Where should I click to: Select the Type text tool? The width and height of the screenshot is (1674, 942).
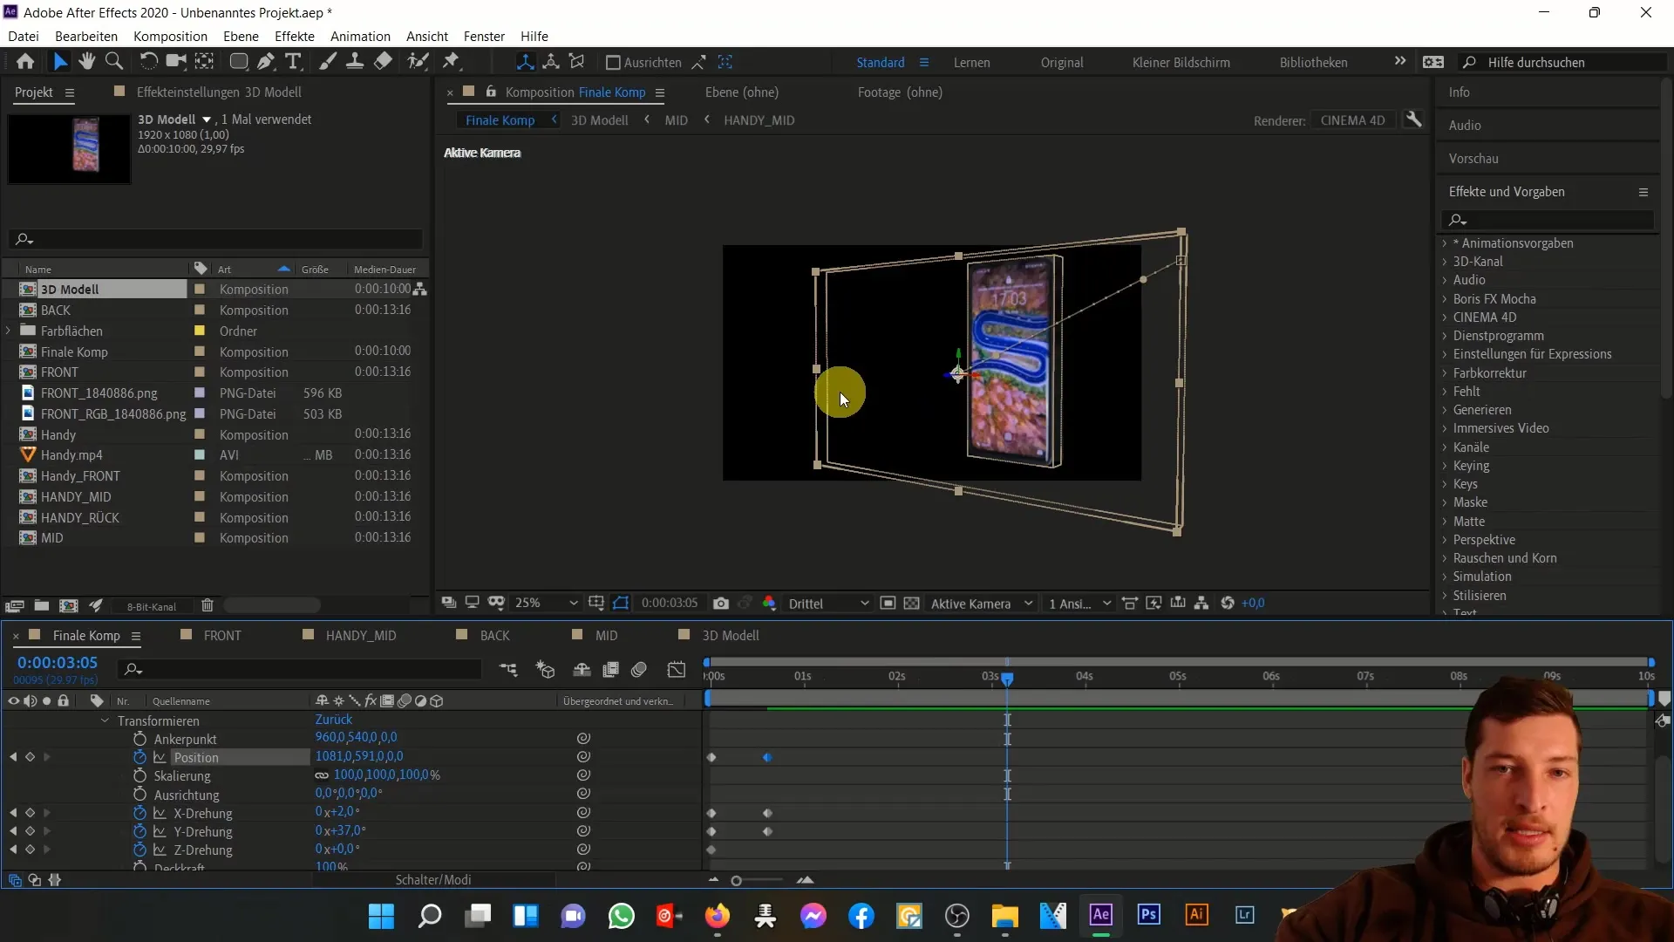[x=294, y=62]
